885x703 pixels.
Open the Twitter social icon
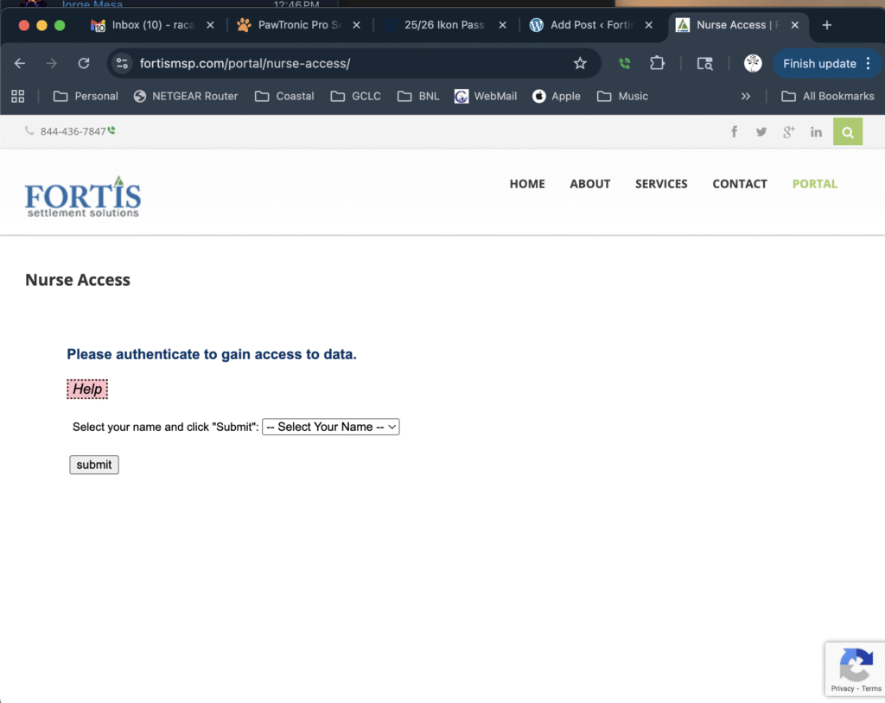coord(761,131)
